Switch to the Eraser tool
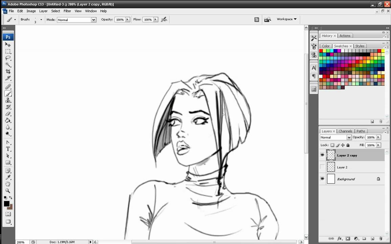The image size is (391, 244). tap(8, 114)
